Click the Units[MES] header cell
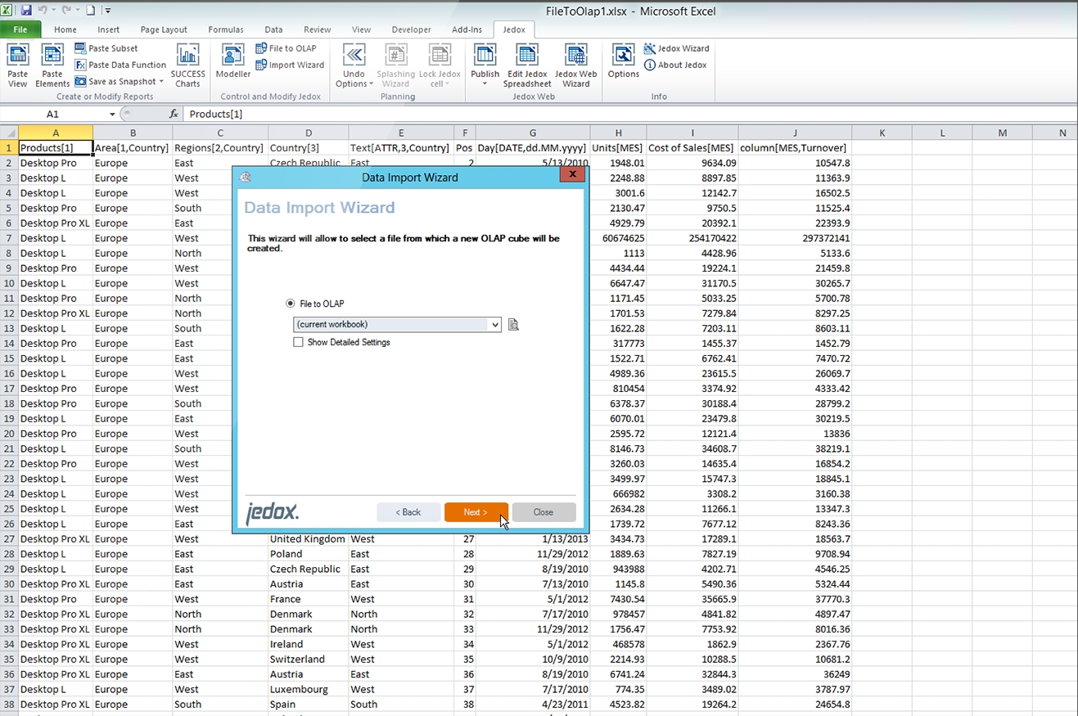The width and height of the screenshot is (1078, 716). pos(618,148)
